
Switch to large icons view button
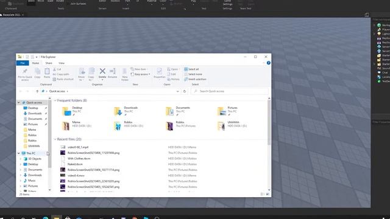pos(268,194)
